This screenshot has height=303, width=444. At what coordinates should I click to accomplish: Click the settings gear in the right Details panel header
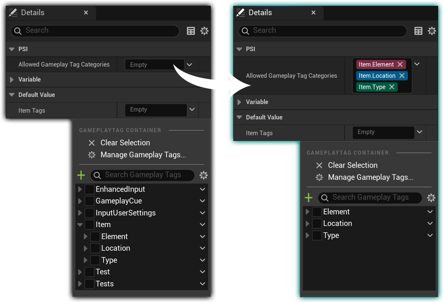click(432, 30)
